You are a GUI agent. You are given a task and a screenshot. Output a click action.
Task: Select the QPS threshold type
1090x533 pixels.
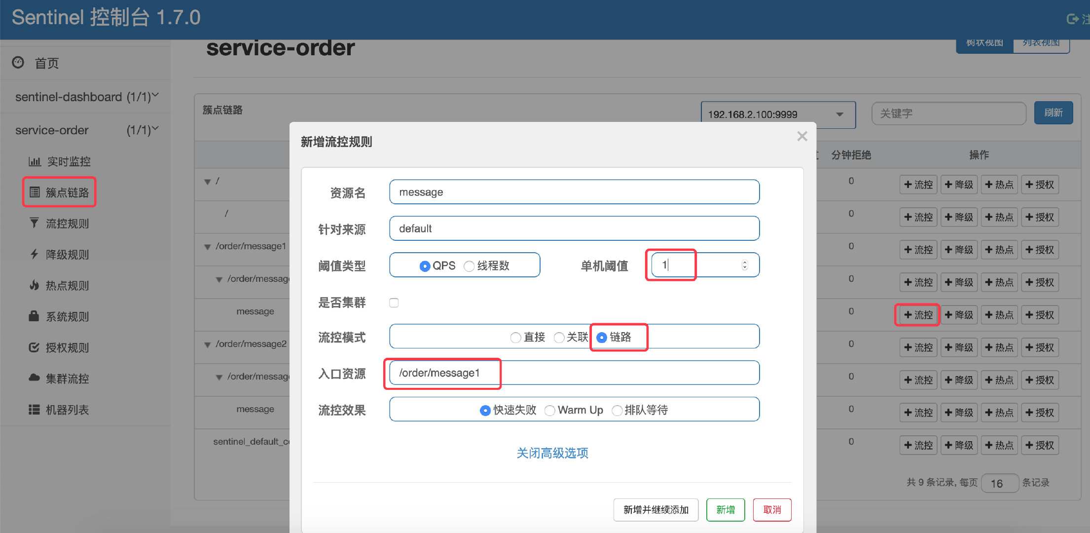coord(425,266)
